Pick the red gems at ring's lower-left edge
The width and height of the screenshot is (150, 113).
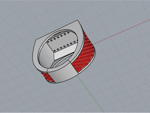pos(47,77)
